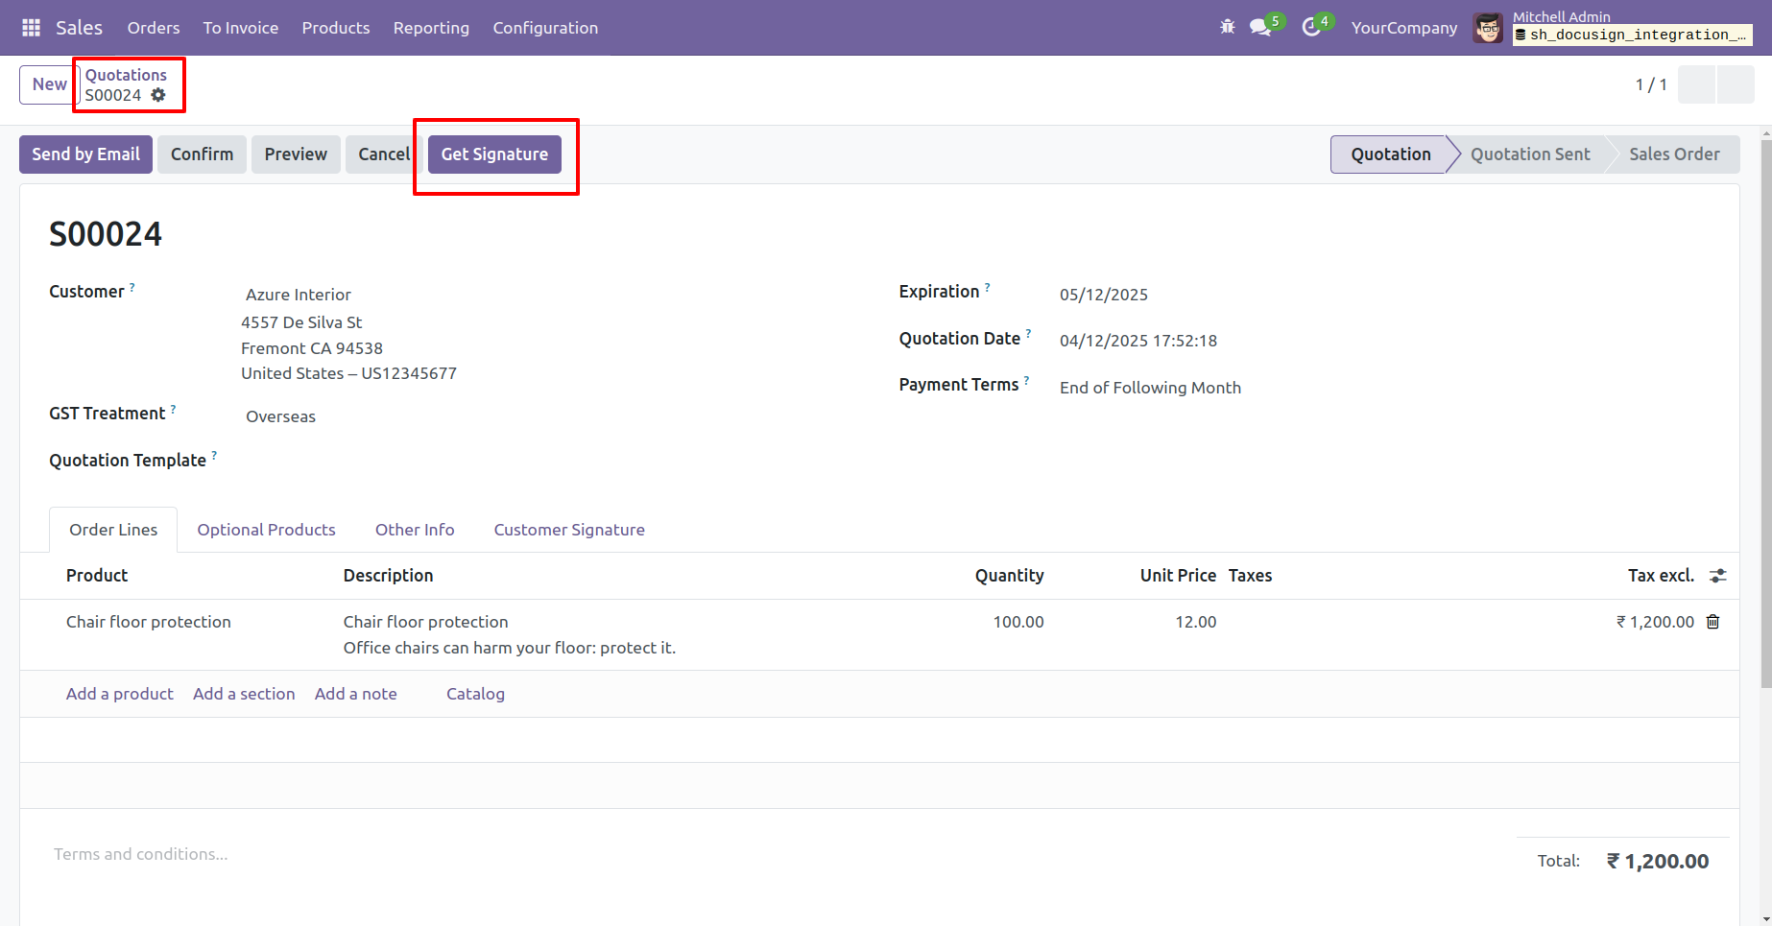Click the Add a product link
The height and width of the screenshot is (926, 1772).
click(x=119, y=694)
